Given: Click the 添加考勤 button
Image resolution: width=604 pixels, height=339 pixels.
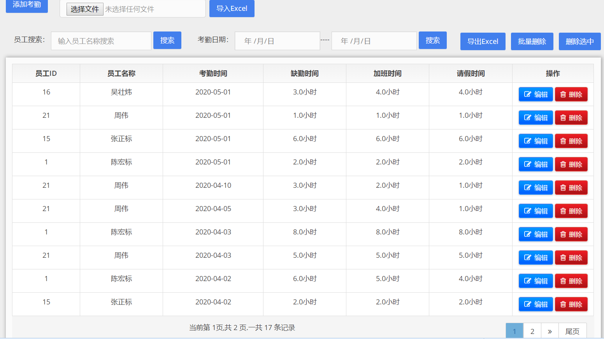Looking at the screenshot, I should point(27,5).
